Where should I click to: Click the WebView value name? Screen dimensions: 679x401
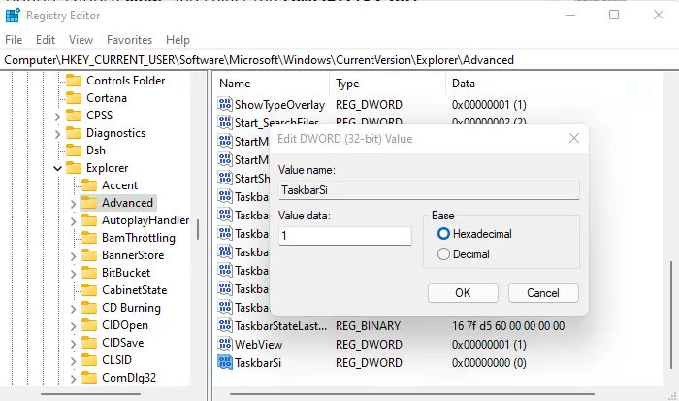[x=259, y=345]
